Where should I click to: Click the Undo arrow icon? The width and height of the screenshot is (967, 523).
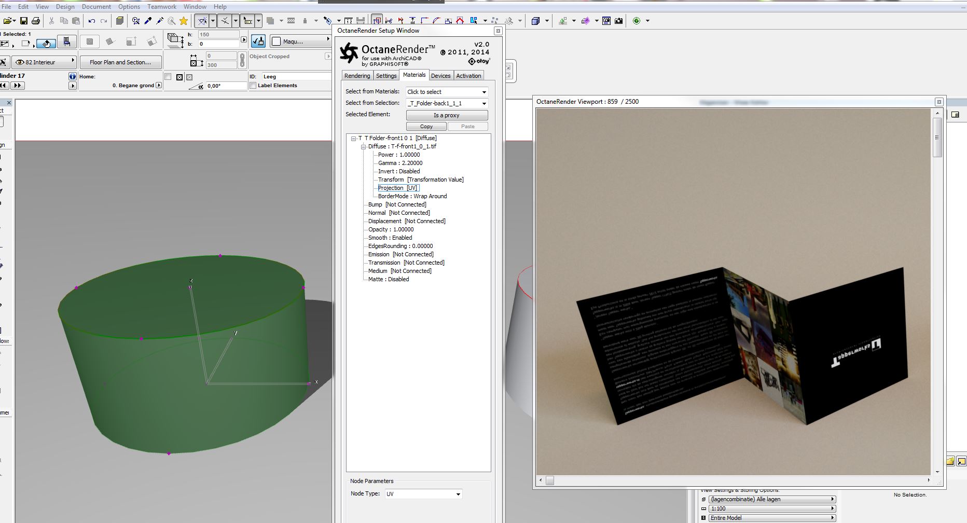point(92,21)
